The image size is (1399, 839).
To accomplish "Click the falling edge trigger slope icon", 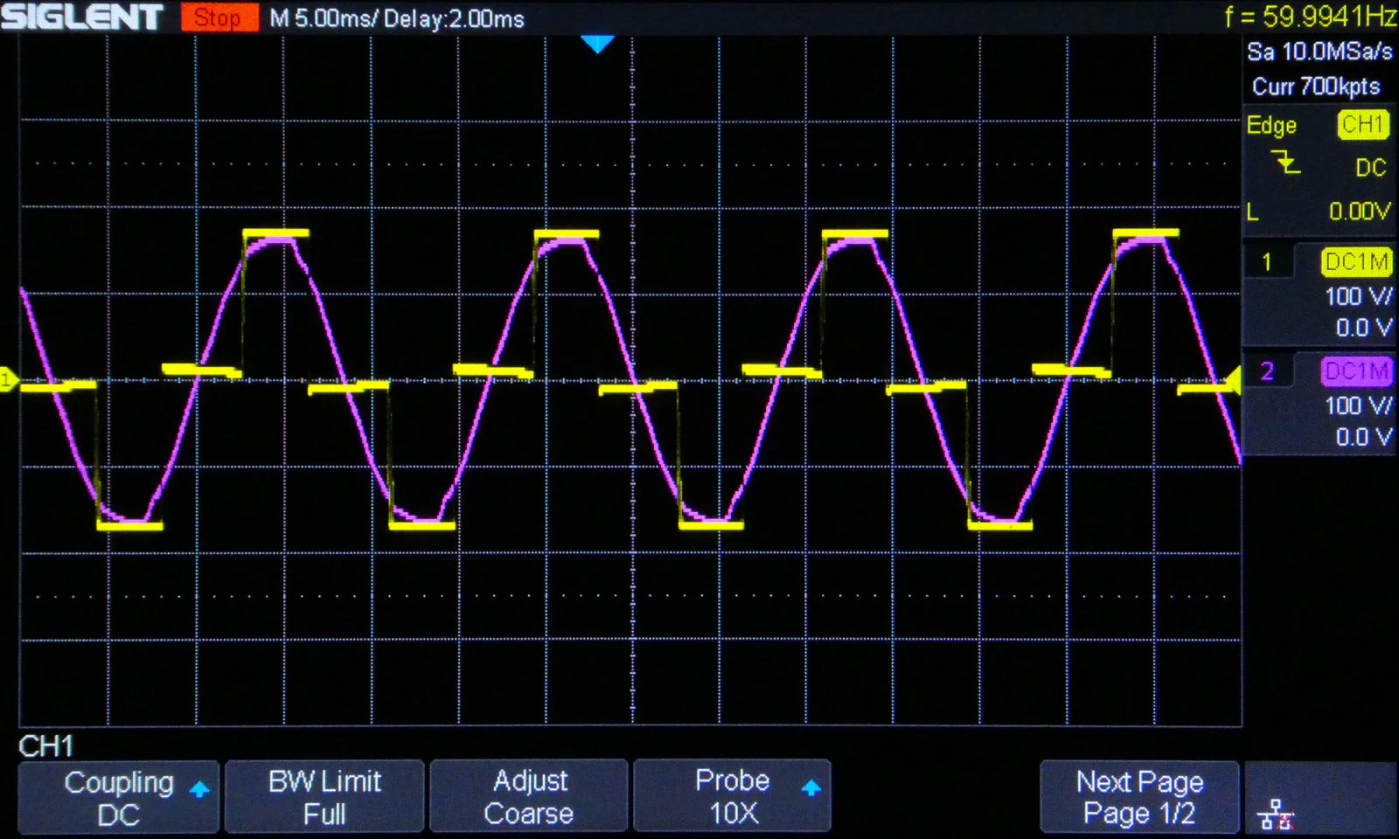I will [x=1285, y=162].
